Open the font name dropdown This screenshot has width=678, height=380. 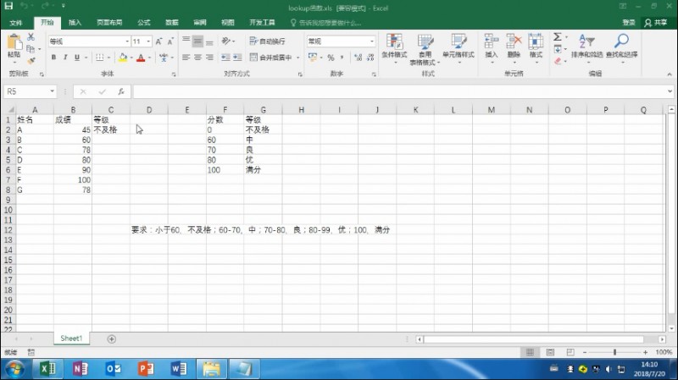127,41
